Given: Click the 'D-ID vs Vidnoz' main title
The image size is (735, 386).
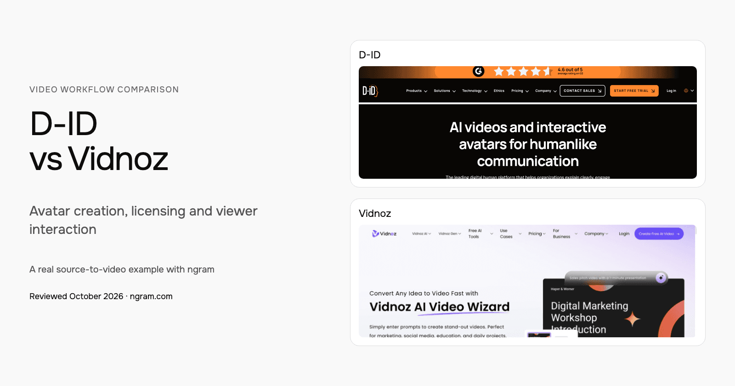Looking at the screenshot, I should tap(99, 141).
